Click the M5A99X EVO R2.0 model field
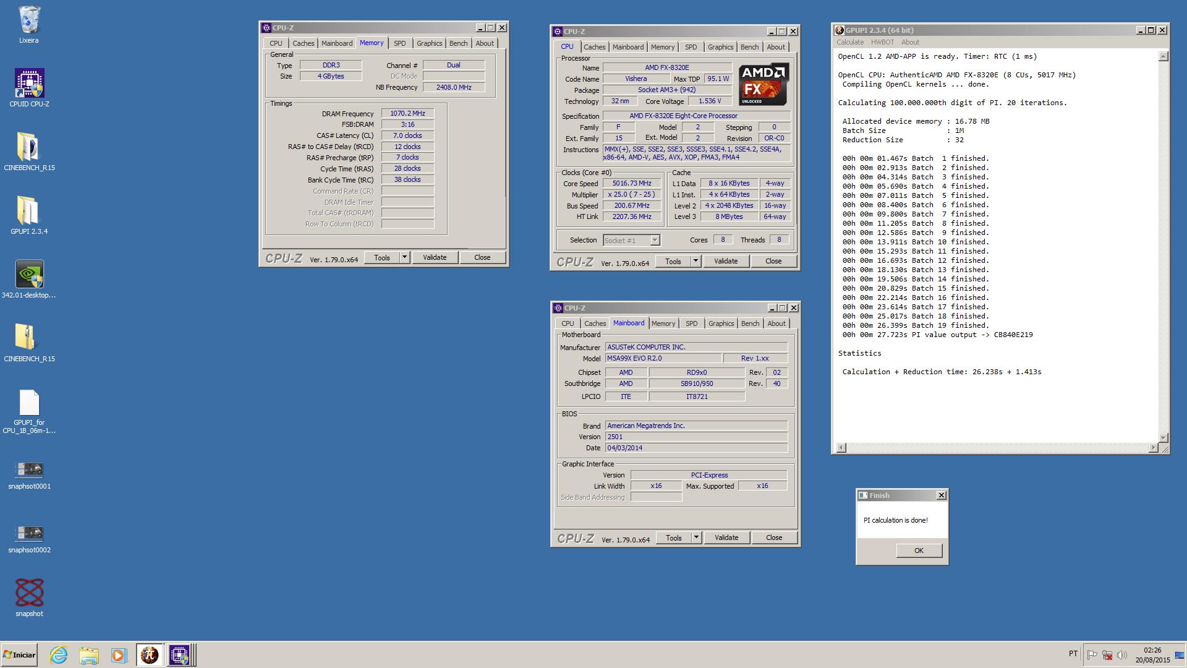Image resolution: width=1187 pixels, height=668 pixels. tap(663, 358)
